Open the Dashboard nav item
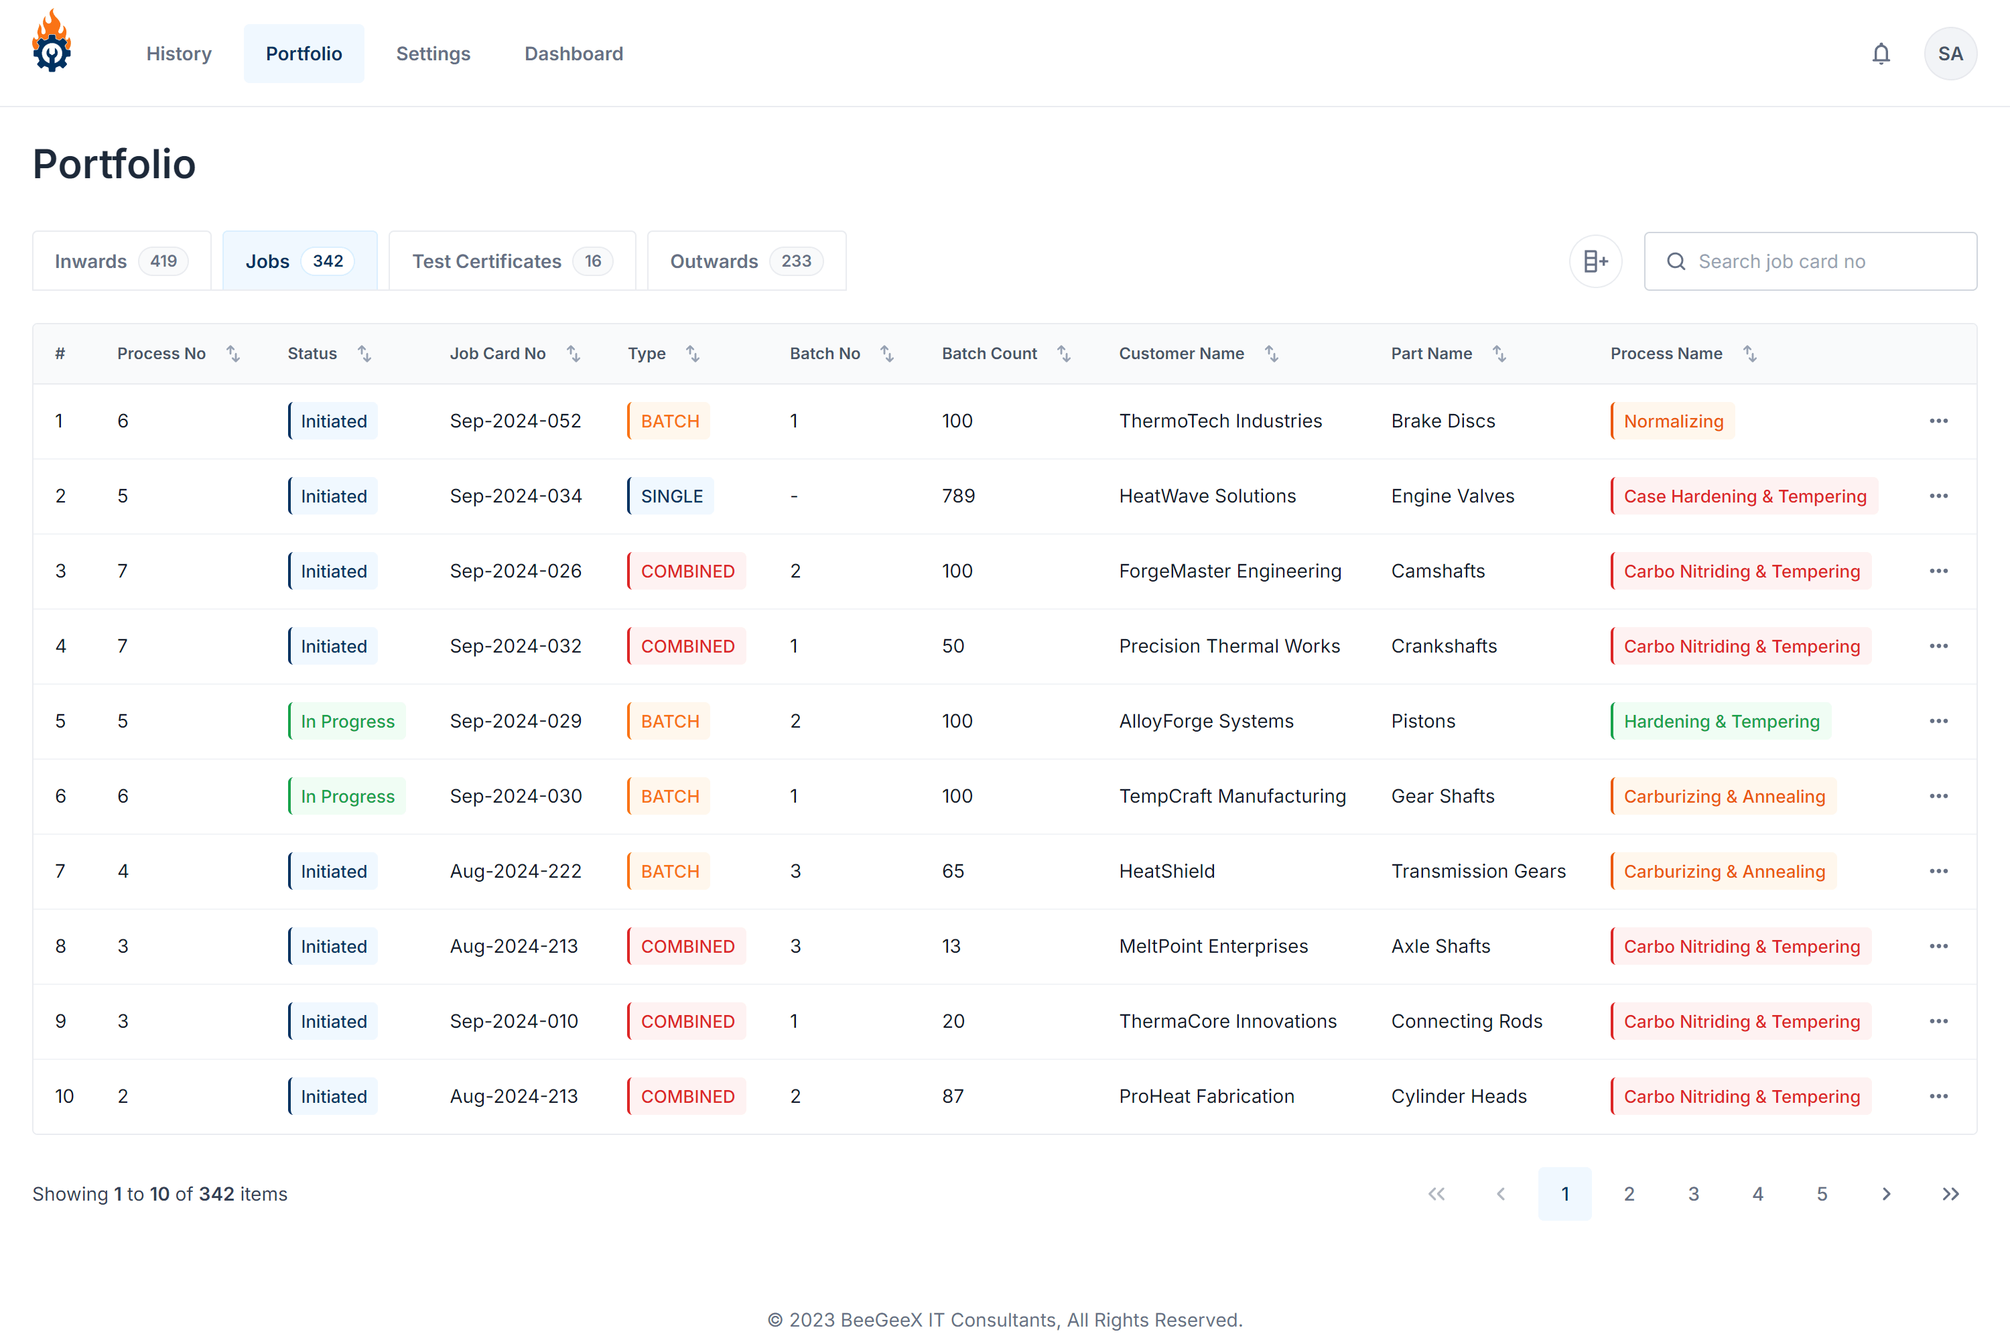Image resolution: width=2010 pixels, height=1340 pixels. pos(574,54)
